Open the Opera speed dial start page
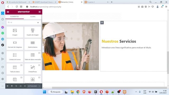 click(x=21, y=7)
